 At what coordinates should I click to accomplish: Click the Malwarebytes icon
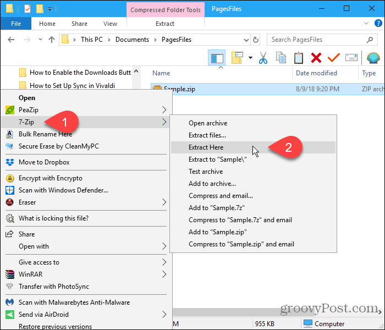click(x=9, y=302)
